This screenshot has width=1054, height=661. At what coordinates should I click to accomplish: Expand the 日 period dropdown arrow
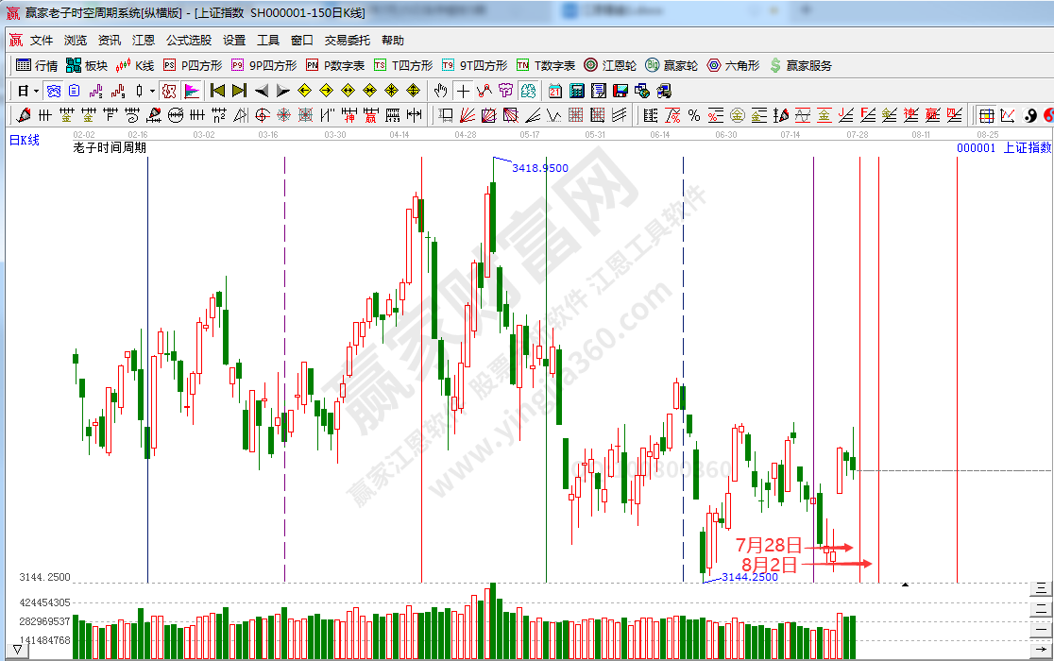click(36, 91)
